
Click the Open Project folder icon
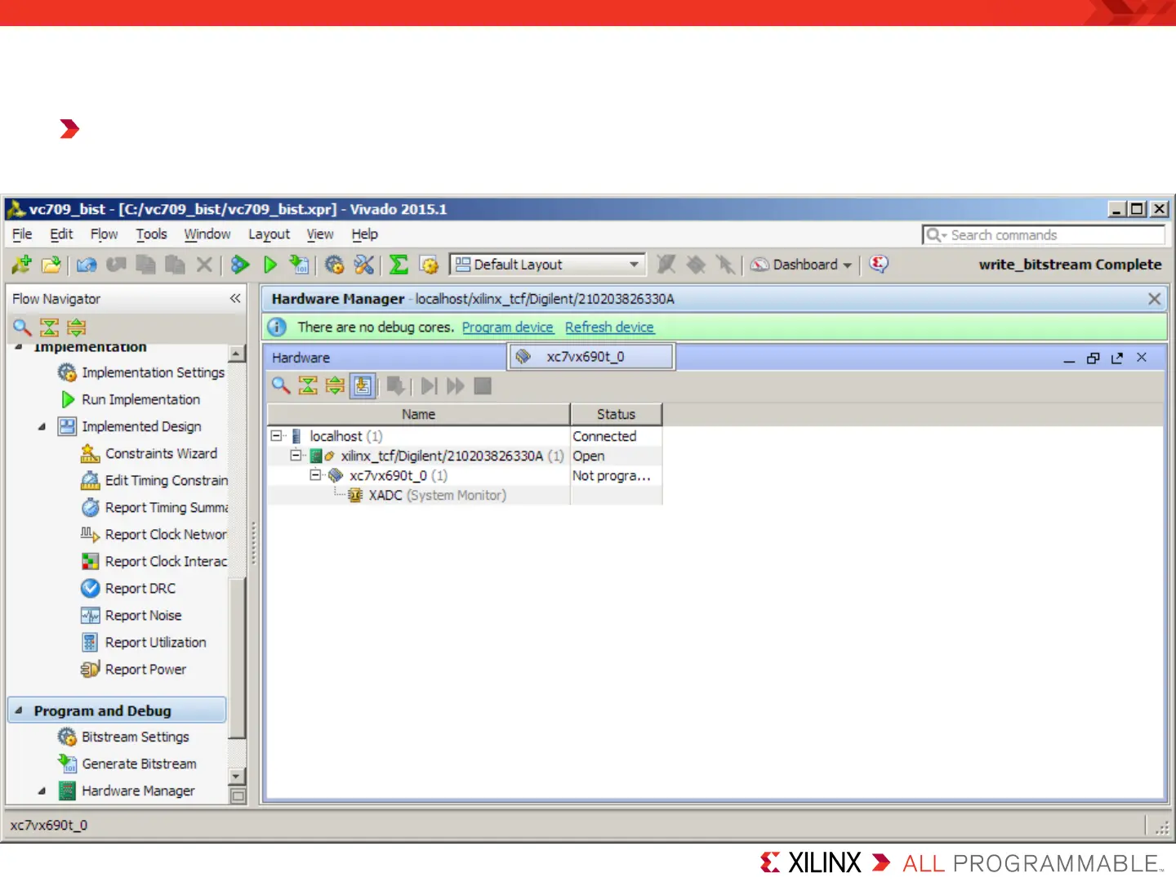click(x=51, y=265)
